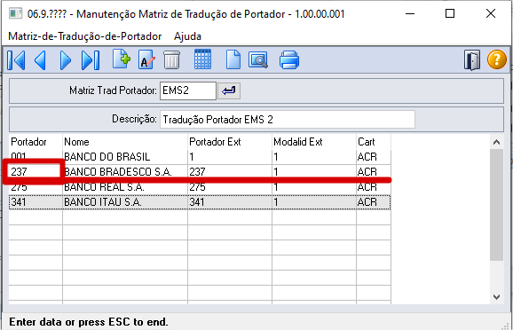Click the vertical scrollbar thumb

click(x=497, y=205)
